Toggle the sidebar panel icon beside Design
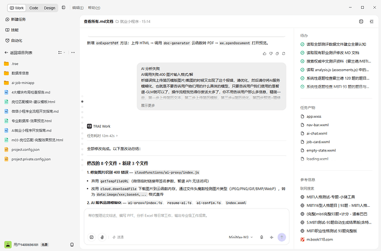The image size is (381, 251). pos(64,8)
